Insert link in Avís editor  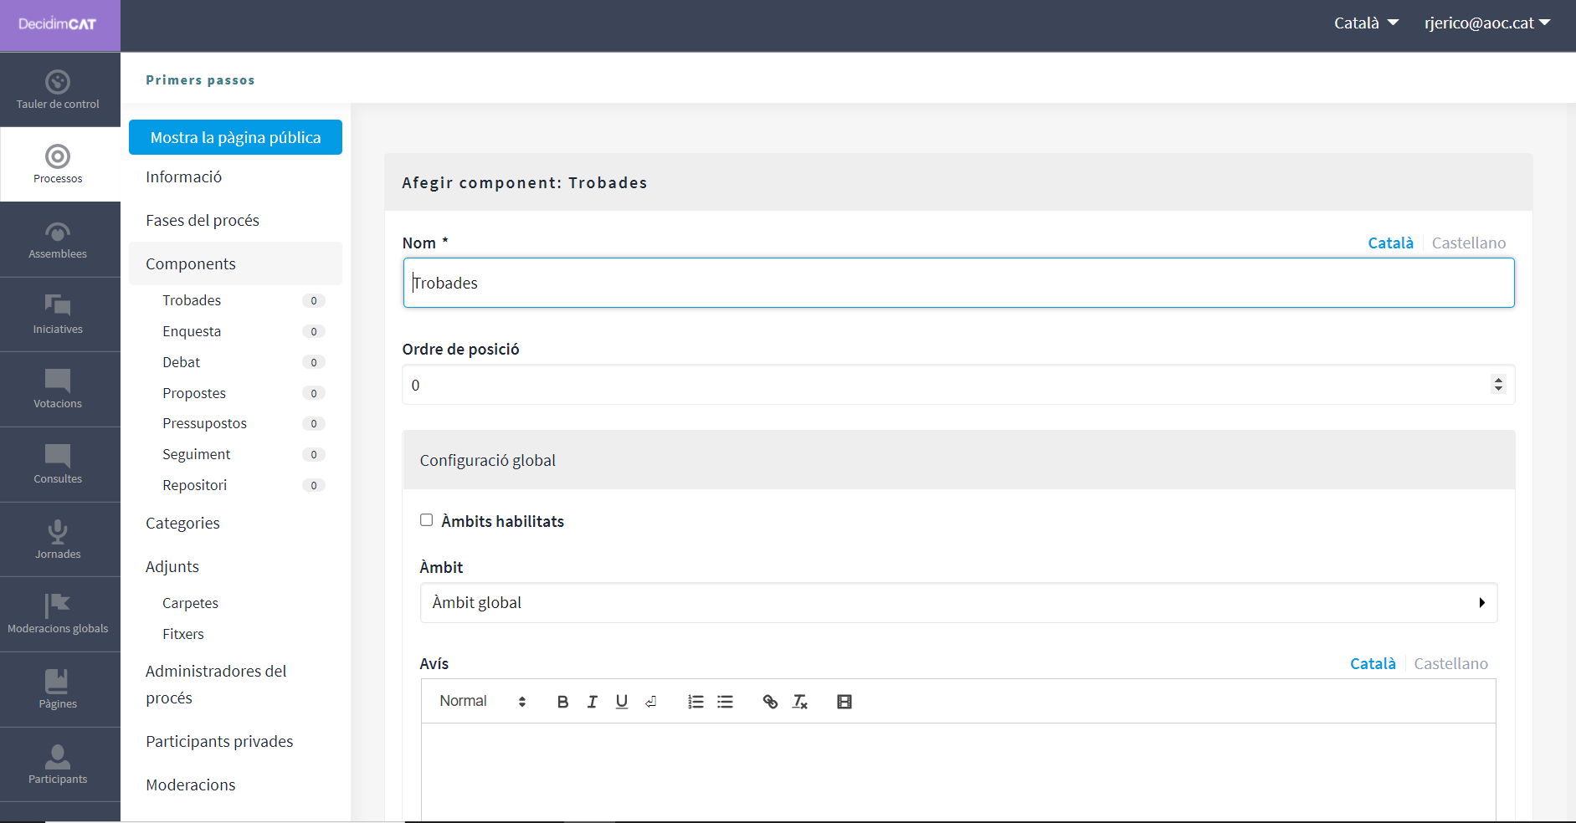770,702
